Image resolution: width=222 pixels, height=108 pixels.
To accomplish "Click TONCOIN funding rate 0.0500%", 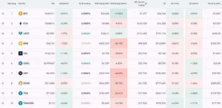I will [86, 103].
